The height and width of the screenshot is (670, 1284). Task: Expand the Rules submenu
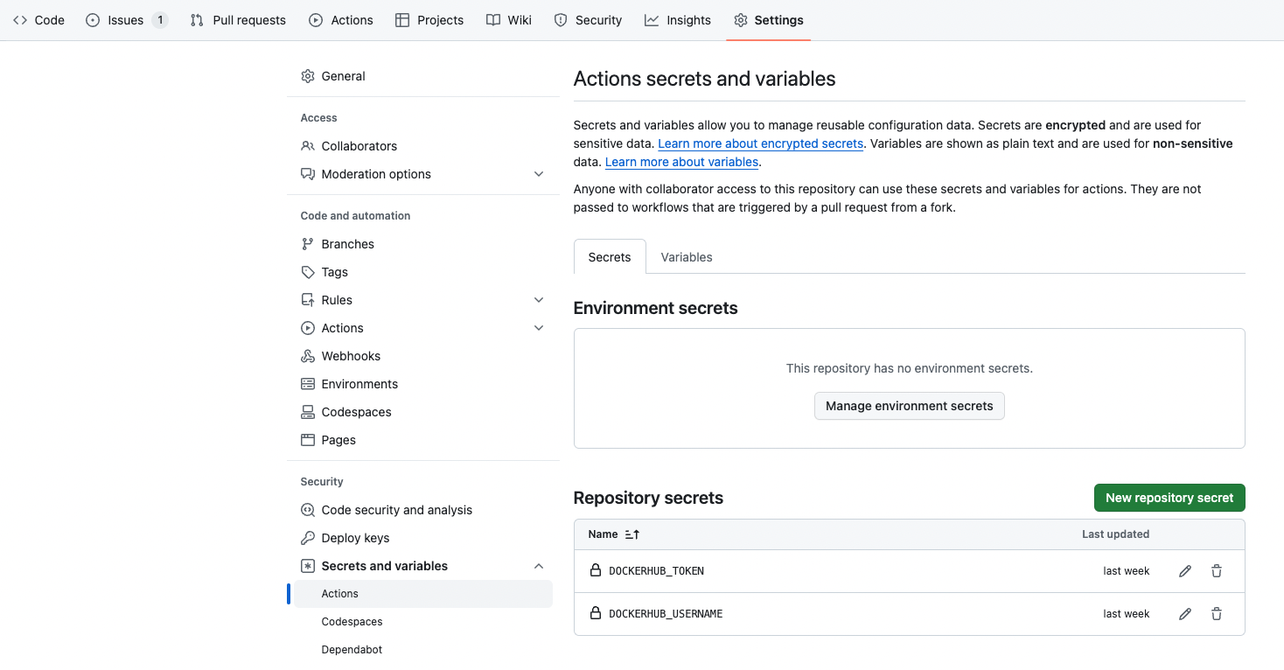pyautogui.click(x=539, y=300)
